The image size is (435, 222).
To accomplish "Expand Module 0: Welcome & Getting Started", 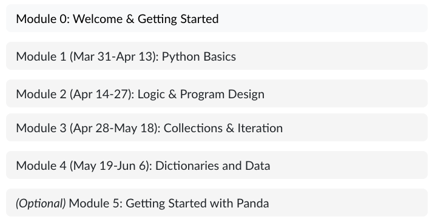I will [217, 18].
